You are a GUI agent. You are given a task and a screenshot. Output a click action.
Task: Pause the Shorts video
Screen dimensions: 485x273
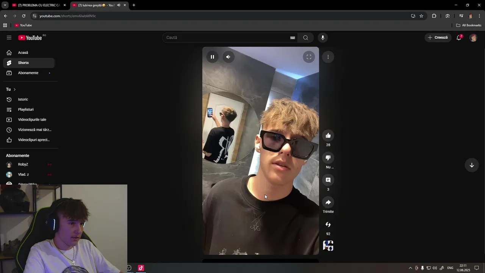click(x=213, y=57)
